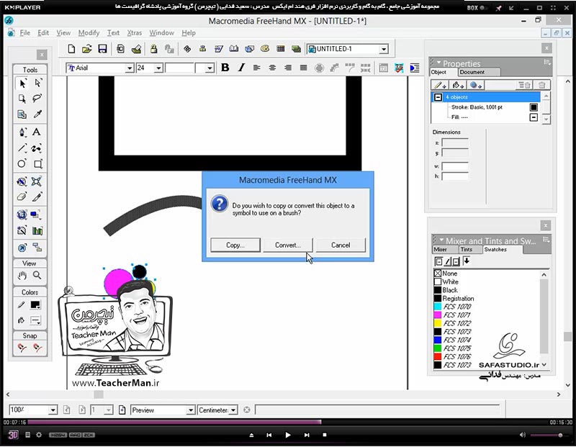576x447 pixels.
Task: Stop playback in KMPlayer
Action: click(325, 435)
